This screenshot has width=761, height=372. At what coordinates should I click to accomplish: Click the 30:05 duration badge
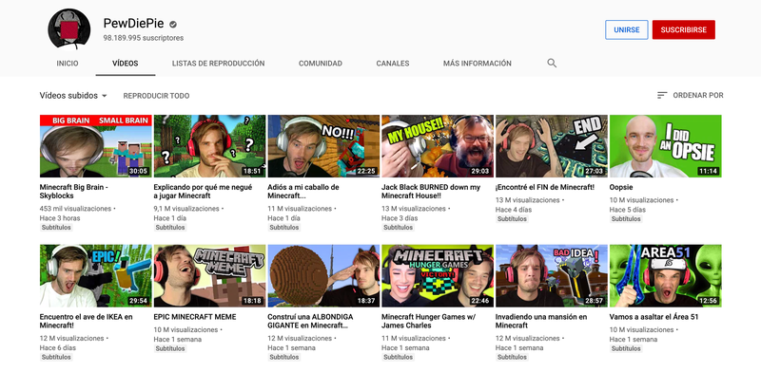coord(139,171)
